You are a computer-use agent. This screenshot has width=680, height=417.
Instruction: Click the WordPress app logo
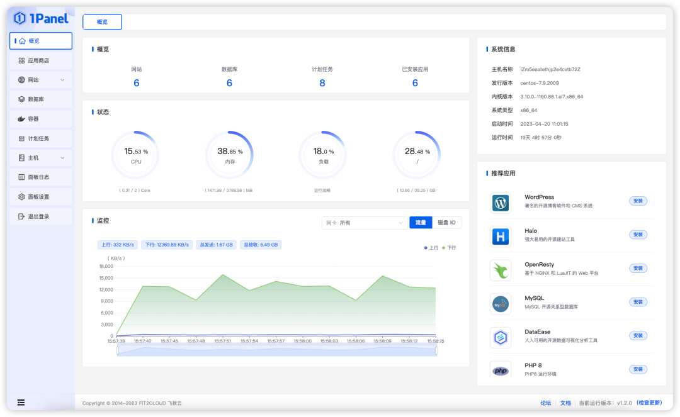(501, 203)
